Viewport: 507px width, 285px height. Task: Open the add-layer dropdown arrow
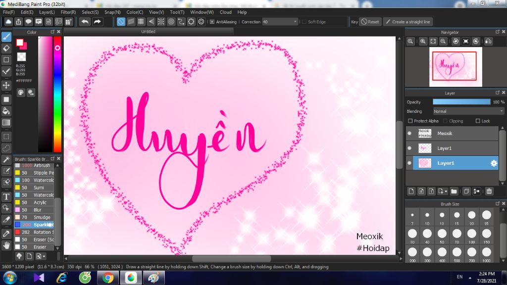(446, 191)
